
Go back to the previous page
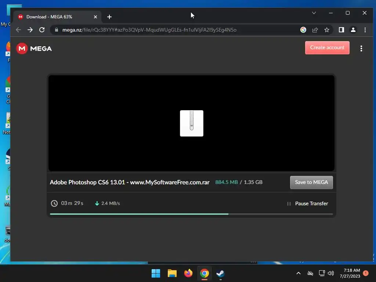point(18,30)
